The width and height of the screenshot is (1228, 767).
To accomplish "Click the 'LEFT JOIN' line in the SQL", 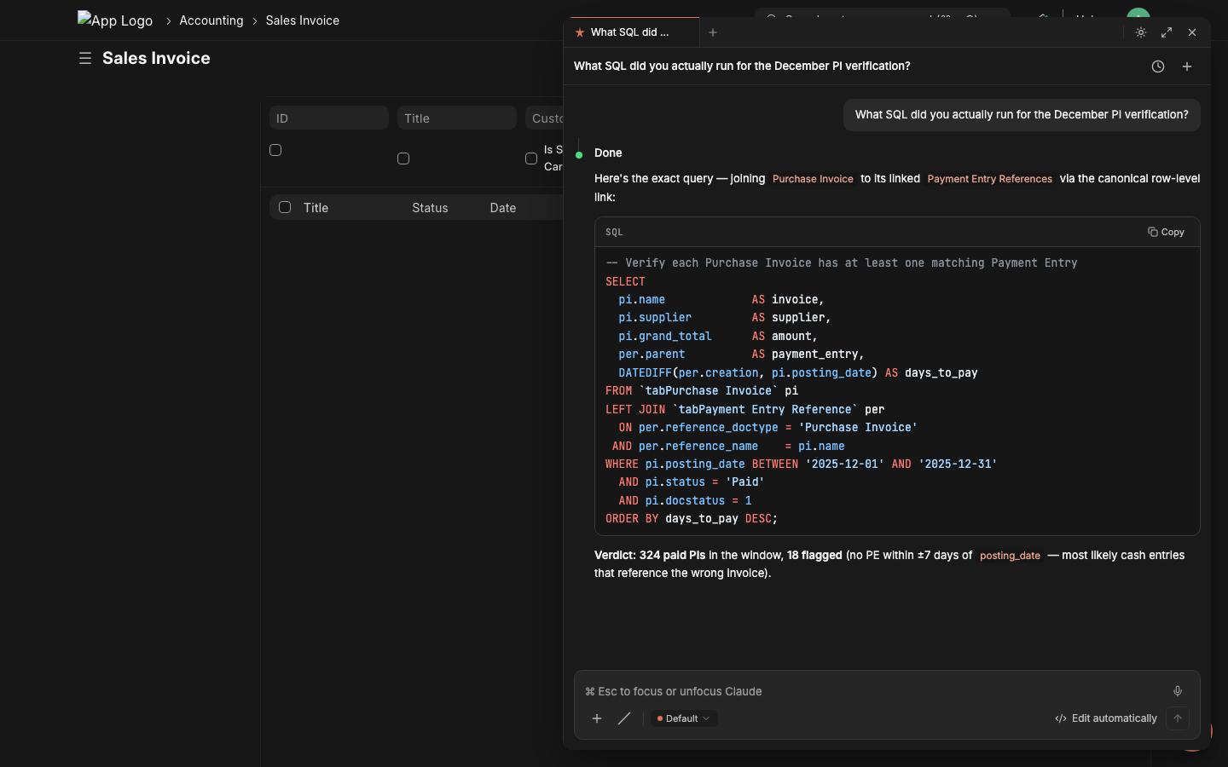I will [x=744, y=409].
